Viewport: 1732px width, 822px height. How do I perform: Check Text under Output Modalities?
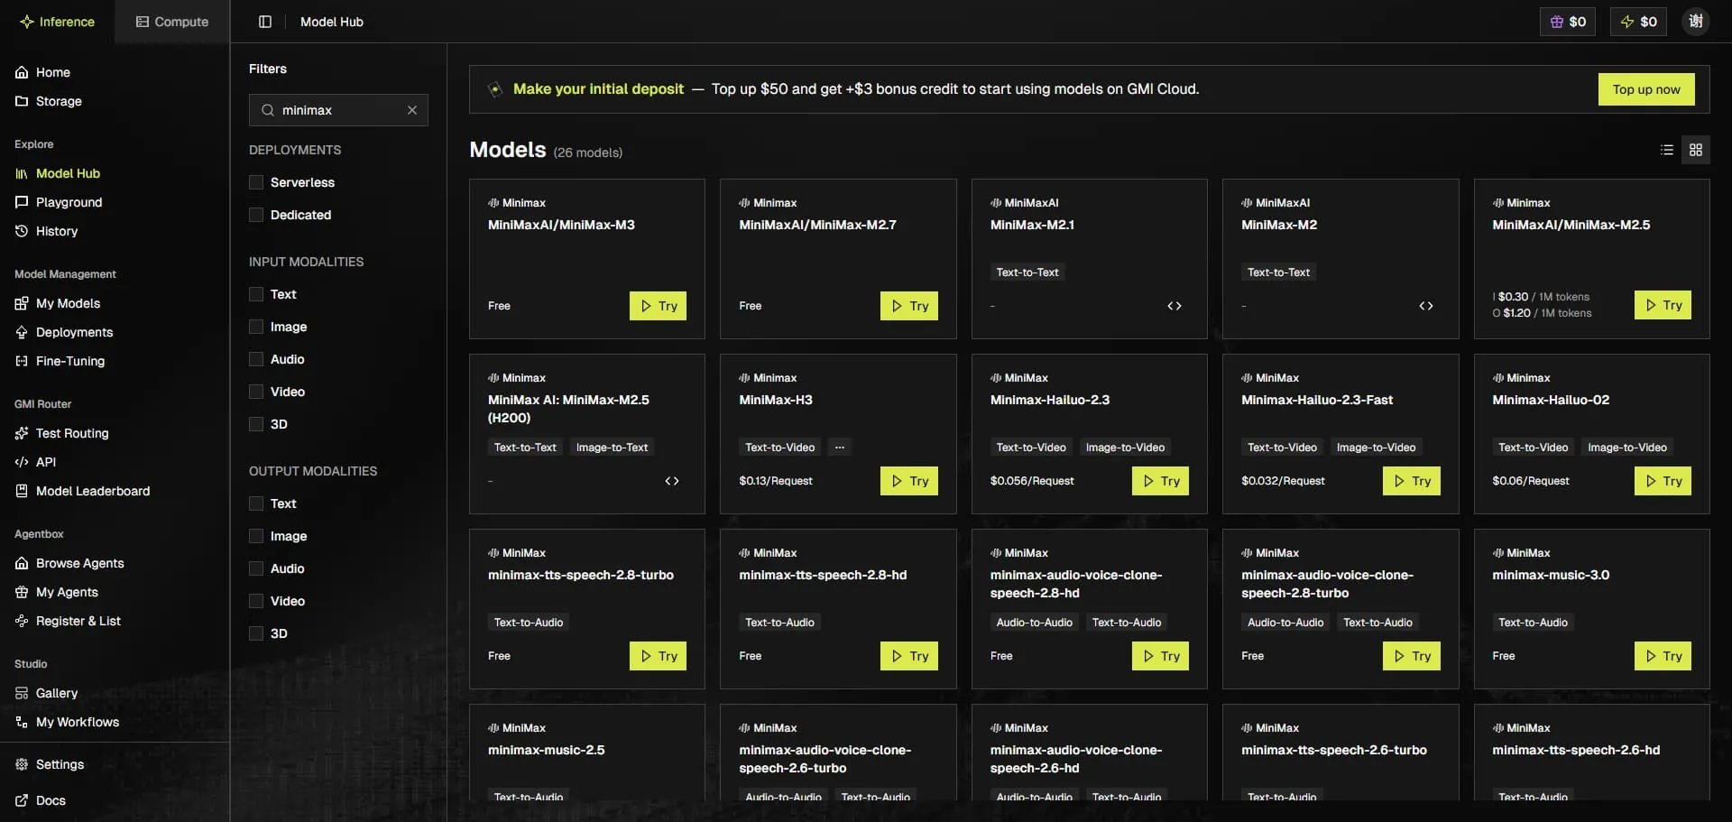pos(256,503)
